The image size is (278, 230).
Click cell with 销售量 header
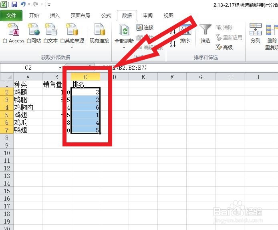[56, 84]
